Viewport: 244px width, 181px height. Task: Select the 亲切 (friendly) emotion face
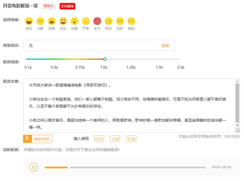coord(29,21)
